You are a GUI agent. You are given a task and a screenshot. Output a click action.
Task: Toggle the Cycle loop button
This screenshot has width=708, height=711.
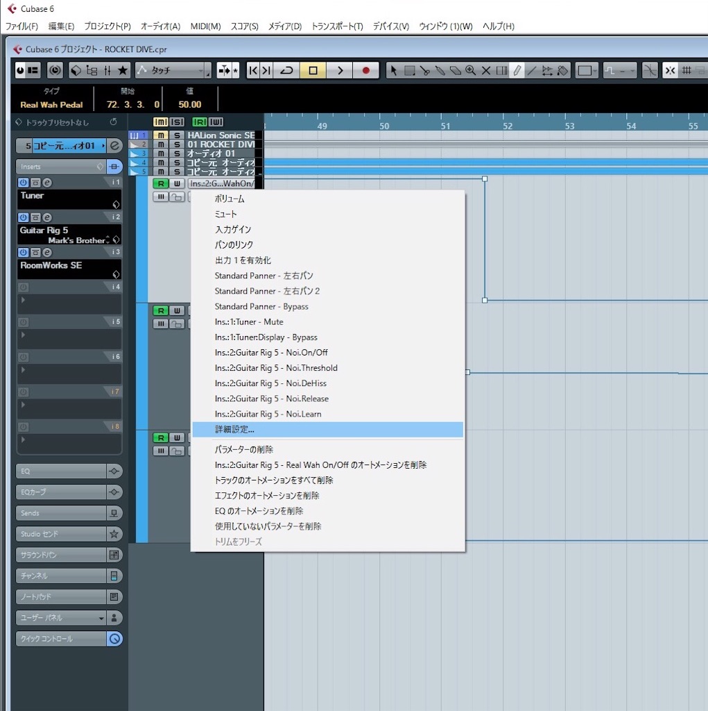(286, 70)
